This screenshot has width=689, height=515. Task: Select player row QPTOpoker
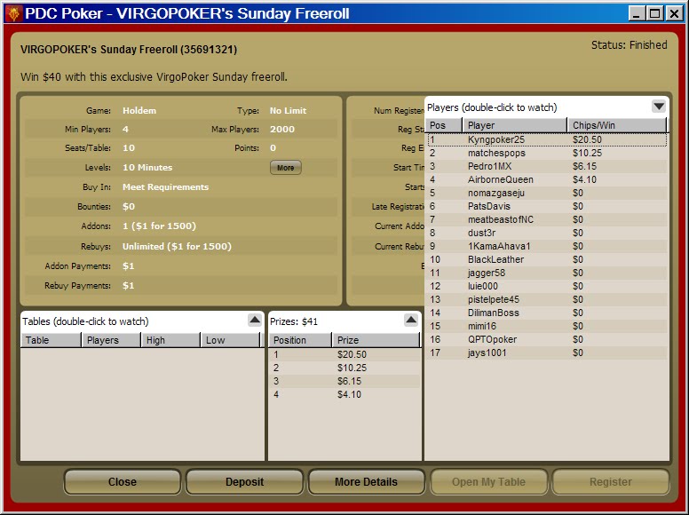pos(547,339)
